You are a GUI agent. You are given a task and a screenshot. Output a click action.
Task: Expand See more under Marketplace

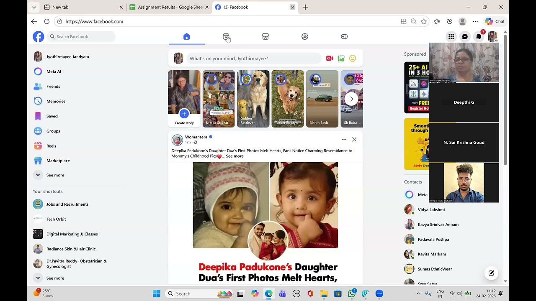click(55, 175)
